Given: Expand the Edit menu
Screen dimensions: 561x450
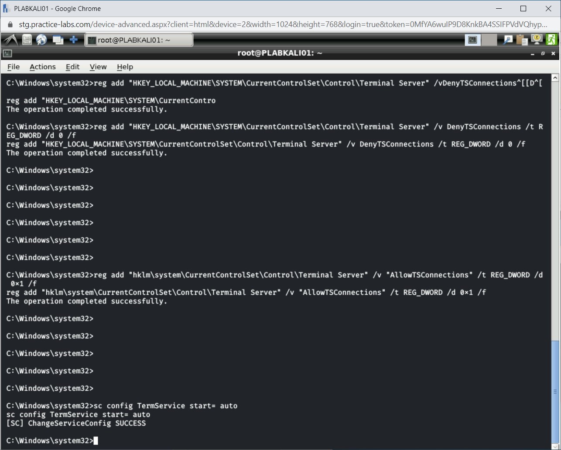Looking at the screenshot, I should pyautogui.click(x=72, y=67).
